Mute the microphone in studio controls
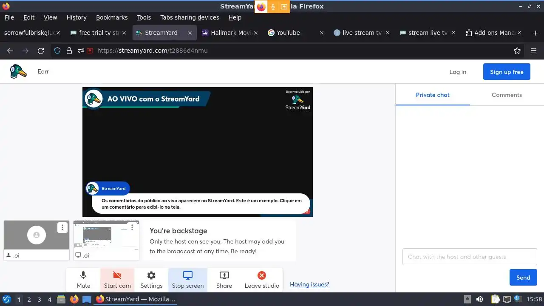This screenshot has width=544, height=306. point(83,280)
